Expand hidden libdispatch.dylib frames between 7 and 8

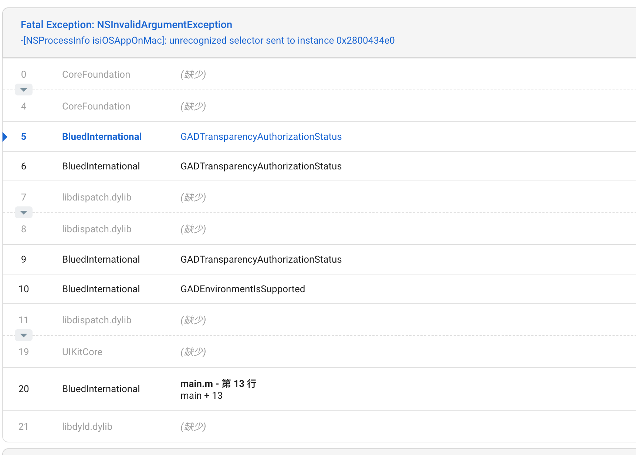click(x=23, y=212)
